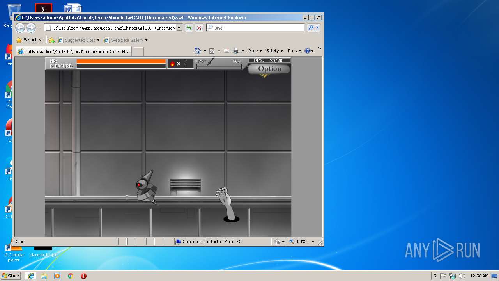Open the Web Slice Gallery link
Image resolution: width=499 pixels, height=281 pixels.
coord(124,40)
